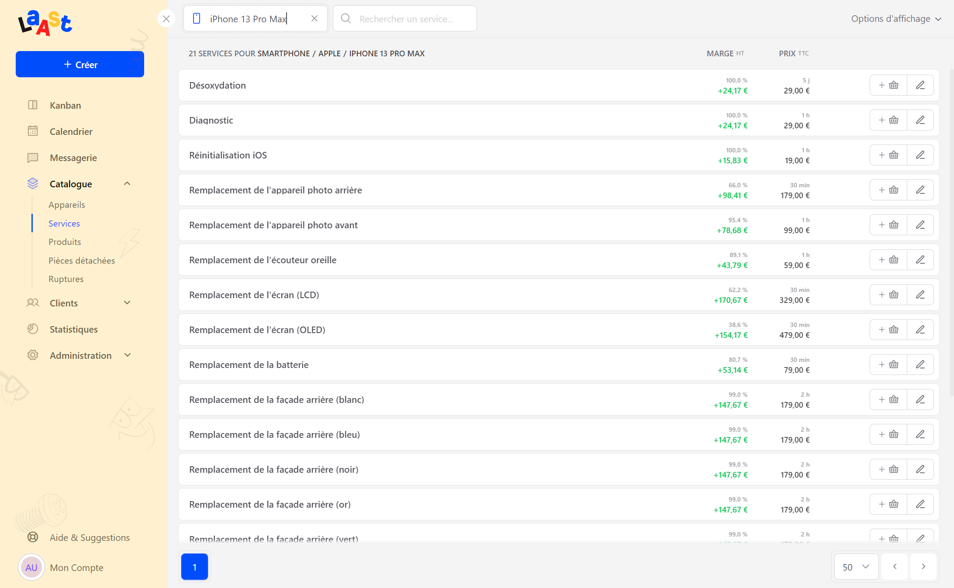Viewport: 954px width, 588px height.
Task: Edit façade arrière (or) service
Action: click(920, 504)
